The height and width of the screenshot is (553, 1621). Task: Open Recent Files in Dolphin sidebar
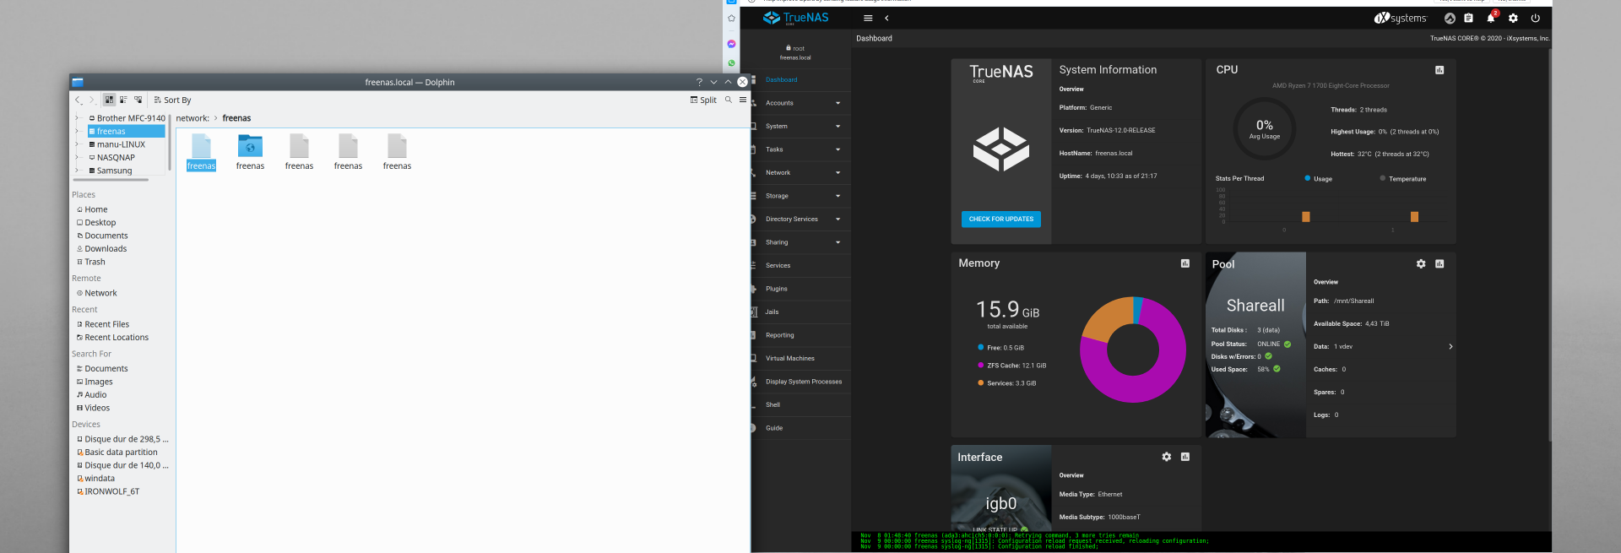pyautogui.click(x=103, y=324)
